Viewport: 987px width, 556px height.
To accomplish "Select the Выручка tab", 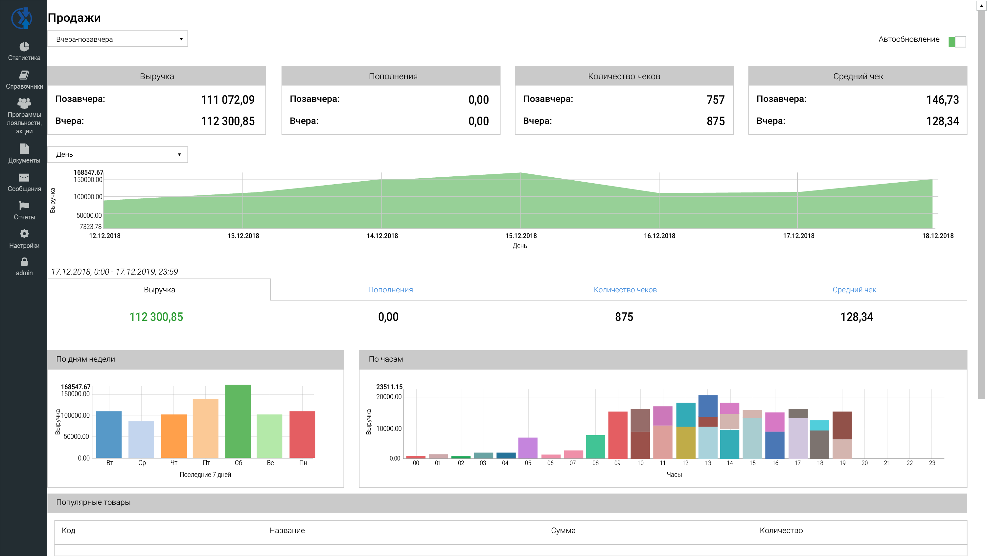I will click(159, 289).
